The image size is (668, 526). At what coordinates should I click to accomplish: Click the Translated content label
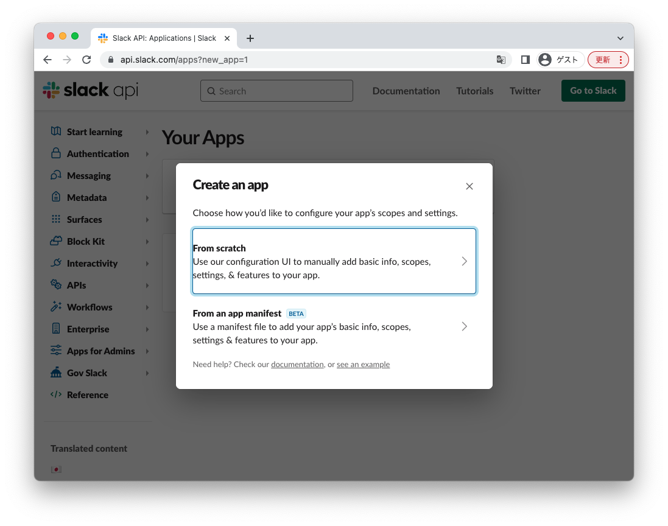coord(89,449)
